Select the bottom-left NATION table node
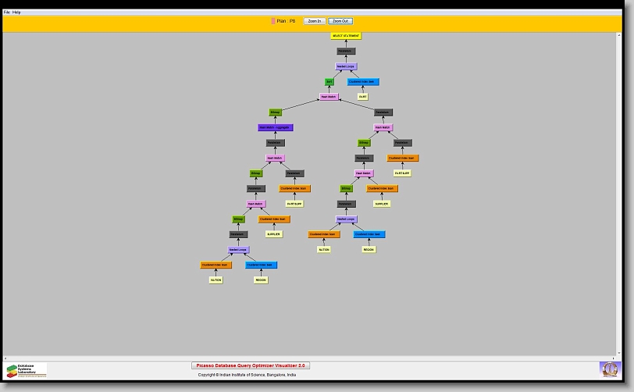 [215, 280]
